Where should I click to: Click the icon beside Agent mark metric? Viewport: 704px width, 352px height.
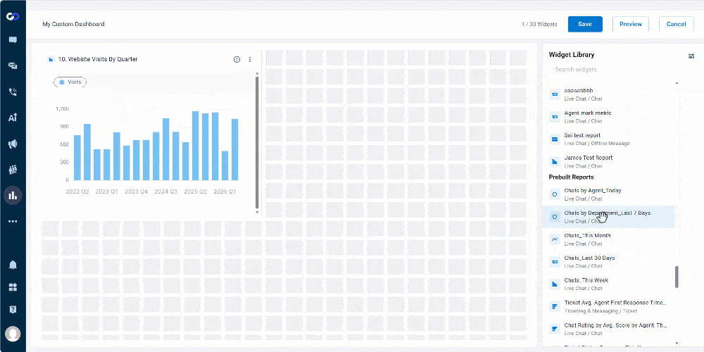(555, 117)
